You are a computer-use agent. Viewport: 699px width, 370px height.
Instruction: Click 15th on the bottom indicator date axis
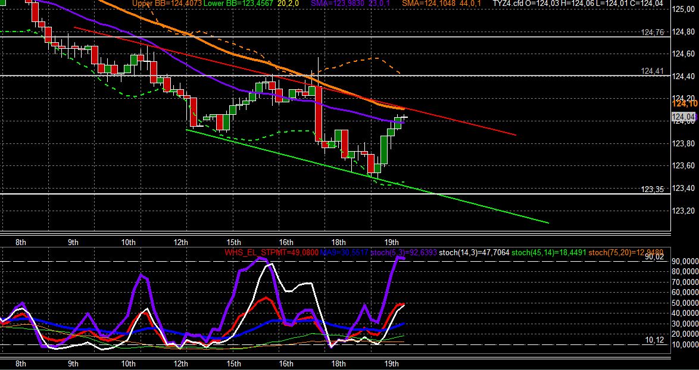pos(233,363)
